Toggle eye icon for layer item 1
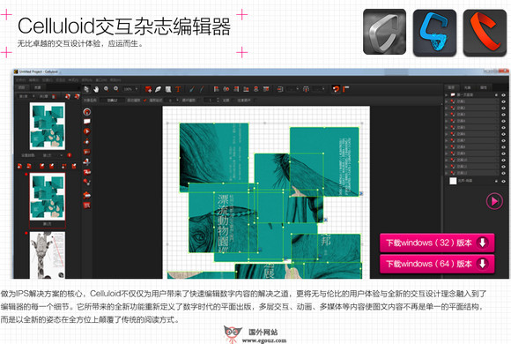 [x=503, y=101]
